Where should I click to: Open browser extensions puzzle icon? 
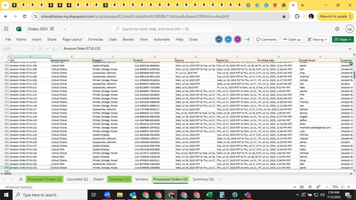pyautogui.click(x=297, y=16)
